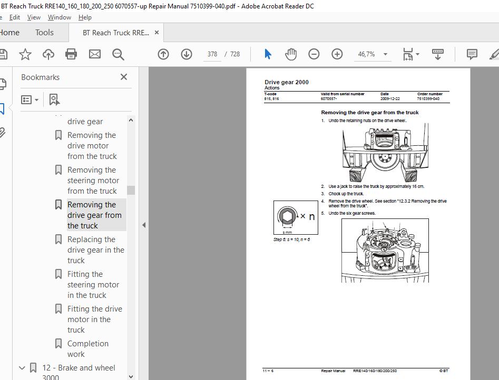Collapse the 12 - Brake and wheel section
499x380 pixels.
click(x=22, y=368)
